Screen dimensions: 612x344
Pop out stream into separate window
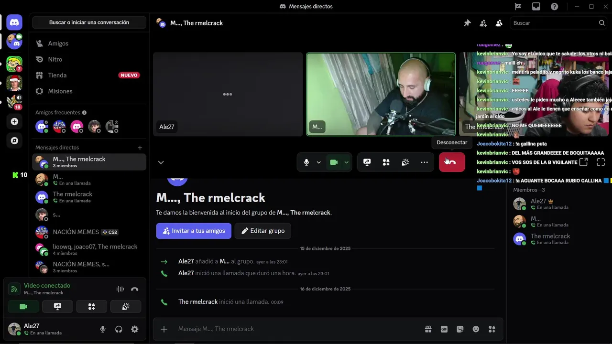[x=583, y=162]
